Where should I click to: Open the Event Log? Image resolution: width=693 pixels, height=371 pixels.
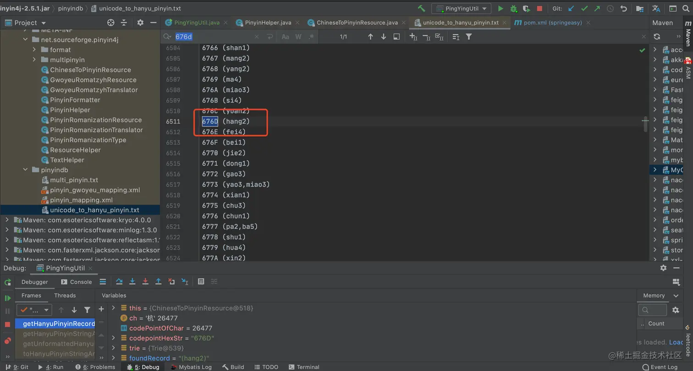click(x=660, y=367)
